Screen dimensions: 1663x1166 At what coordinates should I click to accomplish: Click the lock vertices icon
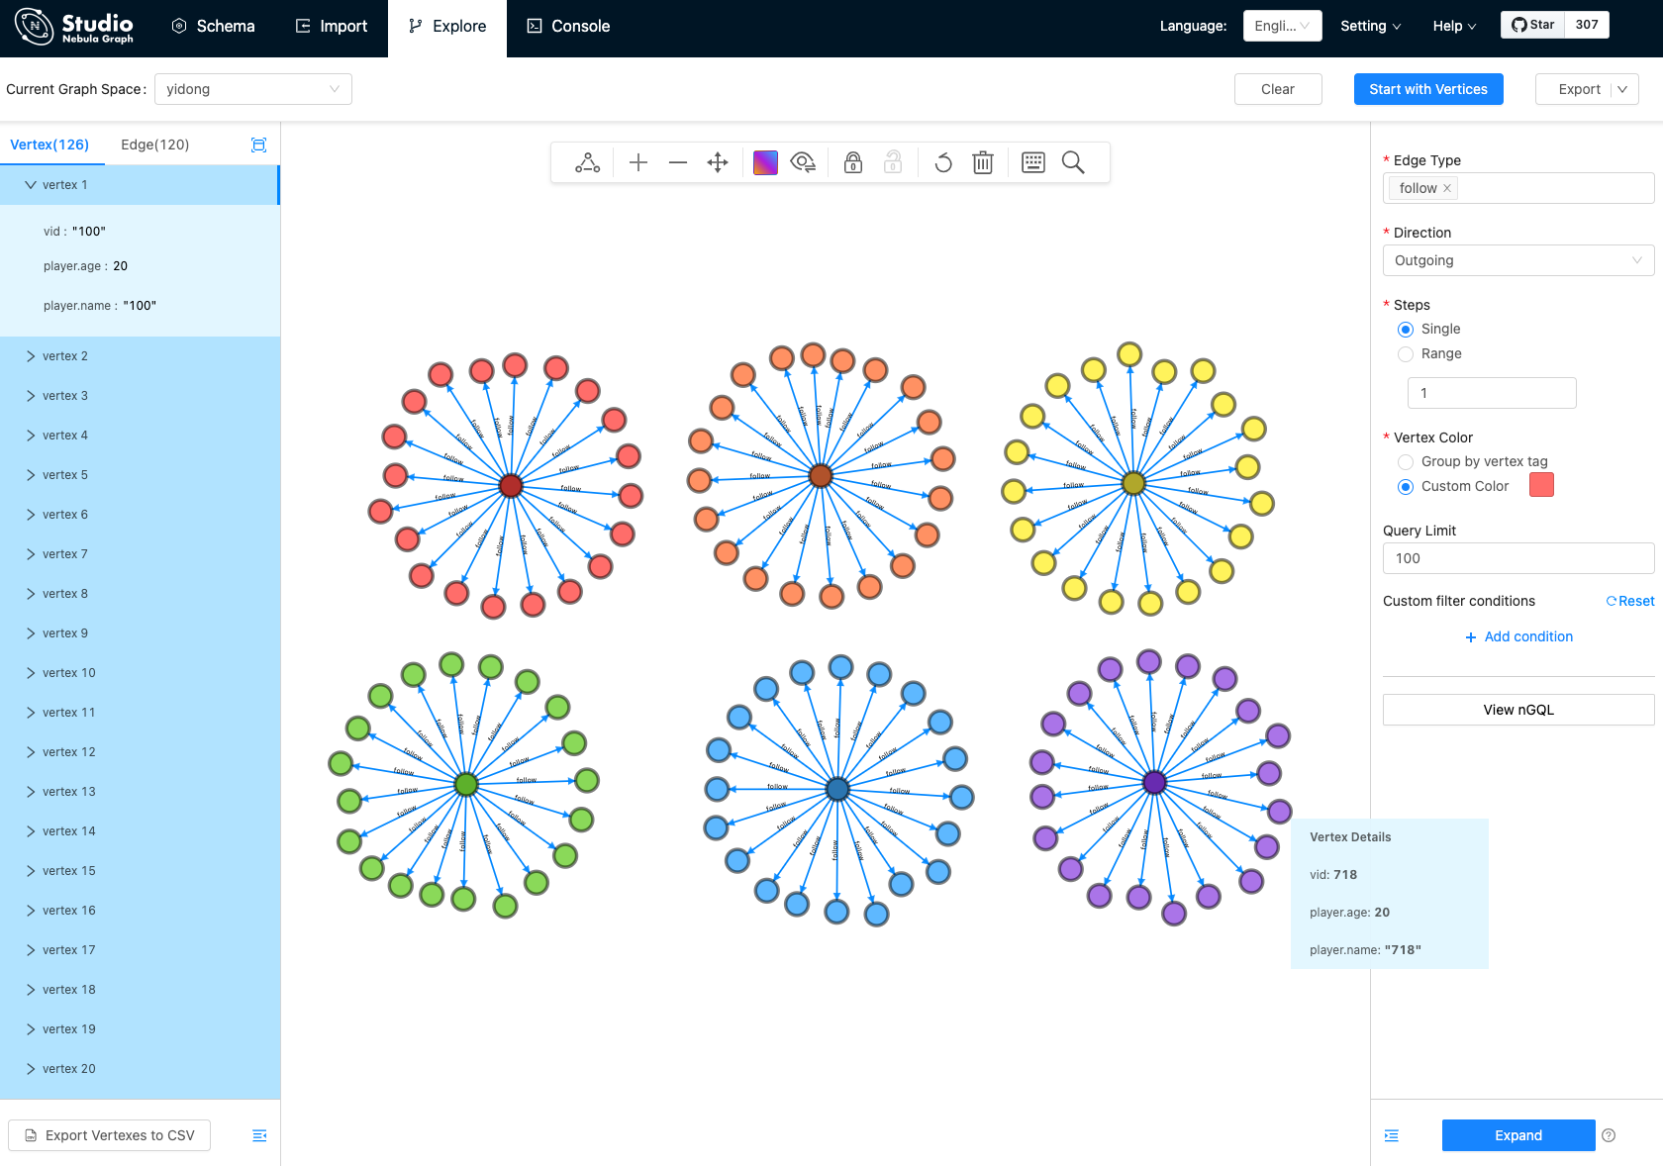point(853,162)
